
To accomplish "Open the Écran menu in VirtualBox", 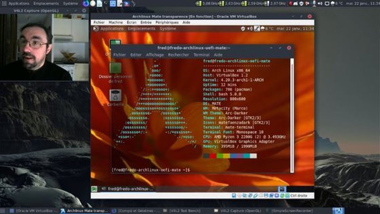I will pyautogui.click(x=131, y=22).
